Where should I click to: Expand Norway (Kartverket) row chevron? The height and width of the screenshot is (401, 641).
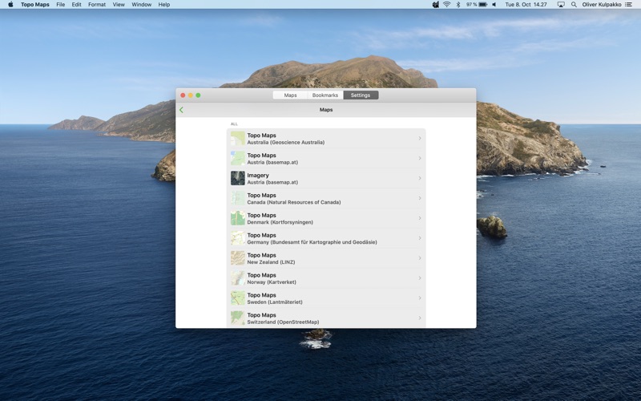420,278
